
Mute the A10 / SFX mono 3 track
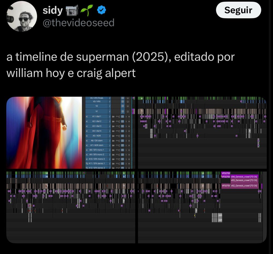coord(129,159)
